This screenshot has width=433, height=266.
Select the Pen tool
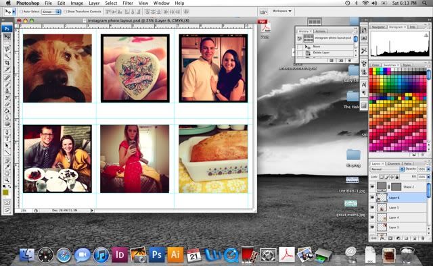(x=7, y=132)
